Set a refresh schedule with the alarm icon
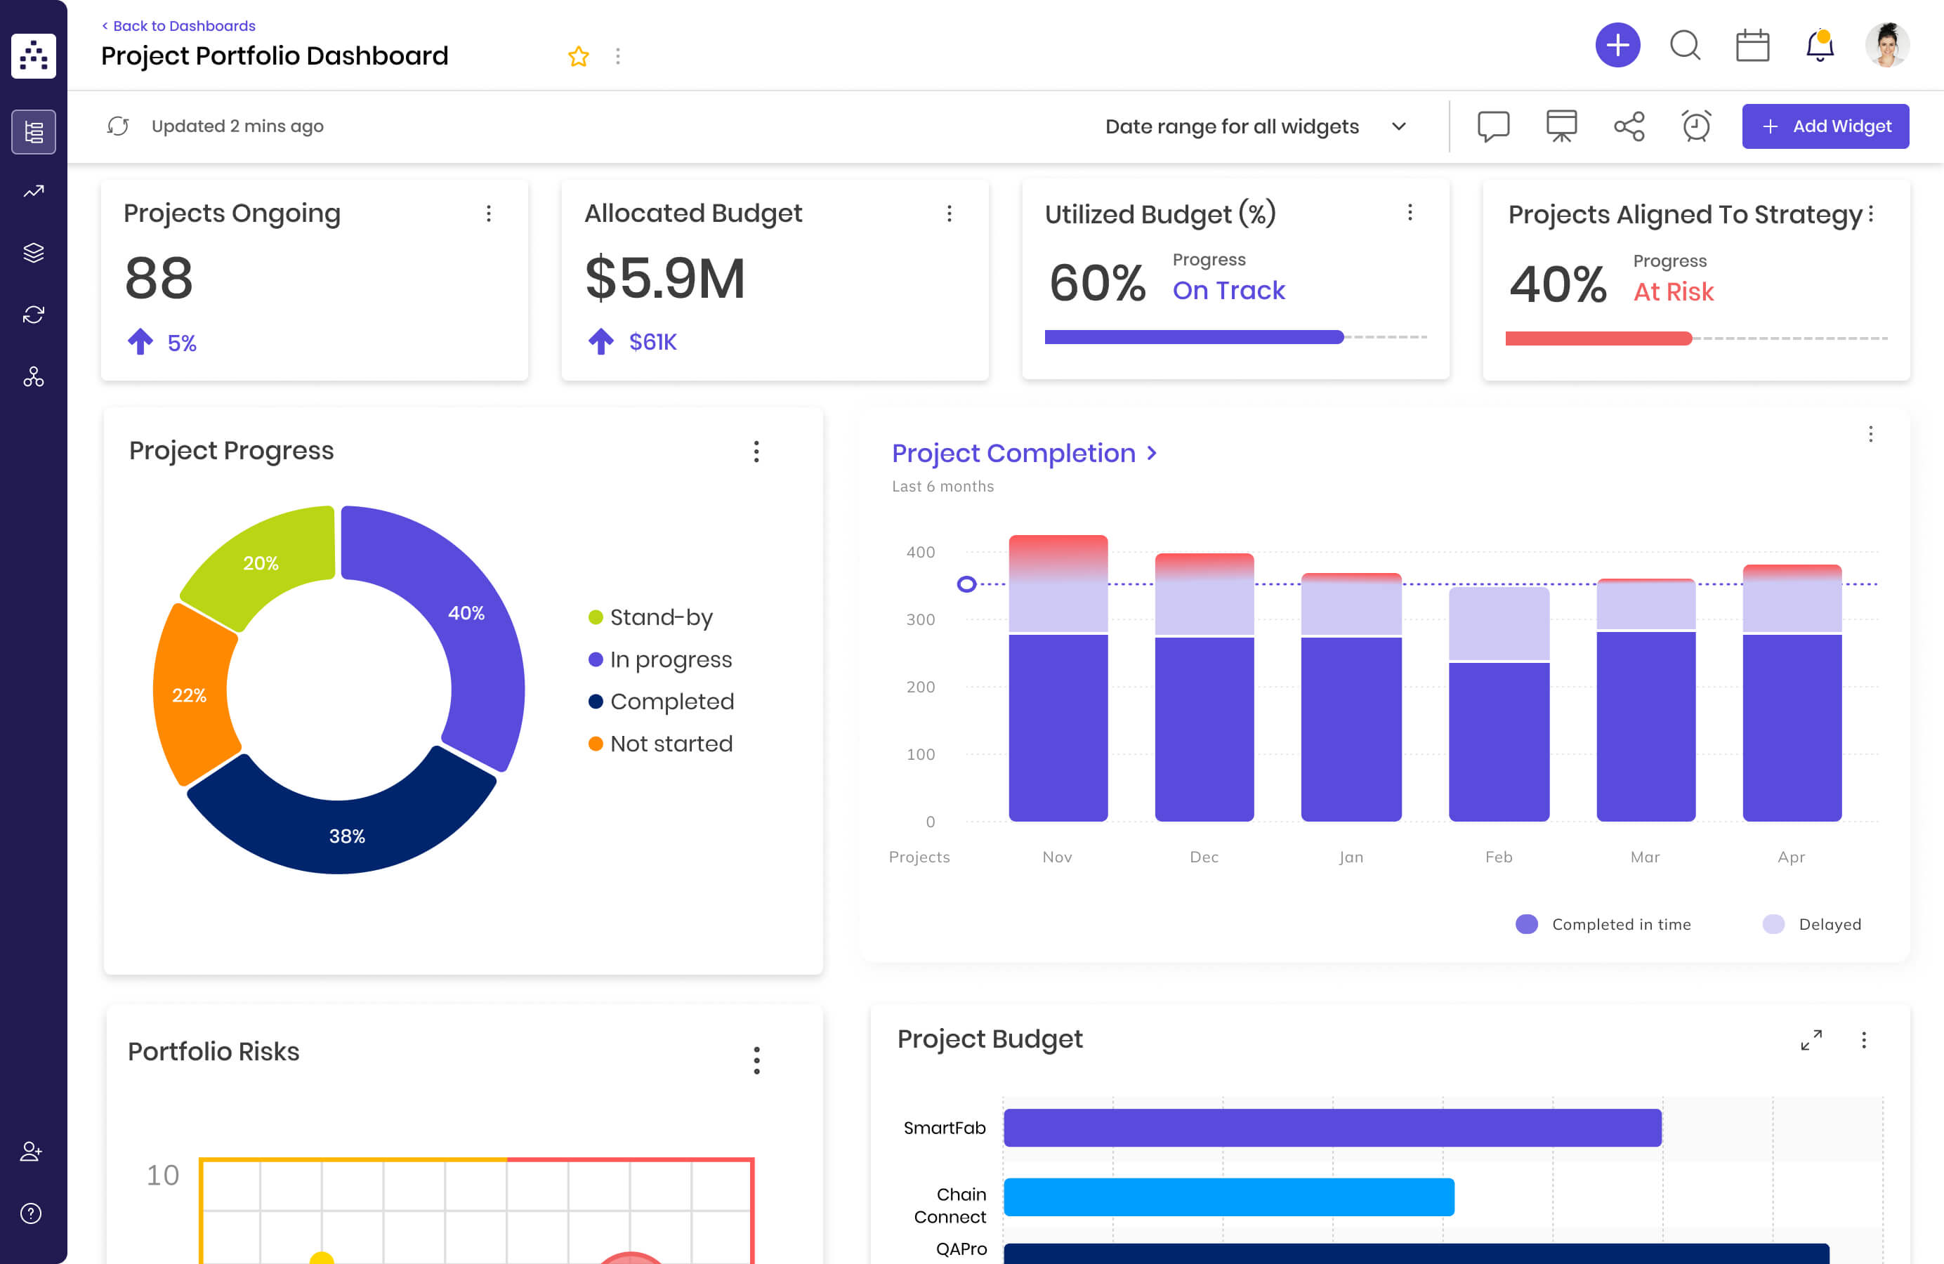 [1695, 126]
